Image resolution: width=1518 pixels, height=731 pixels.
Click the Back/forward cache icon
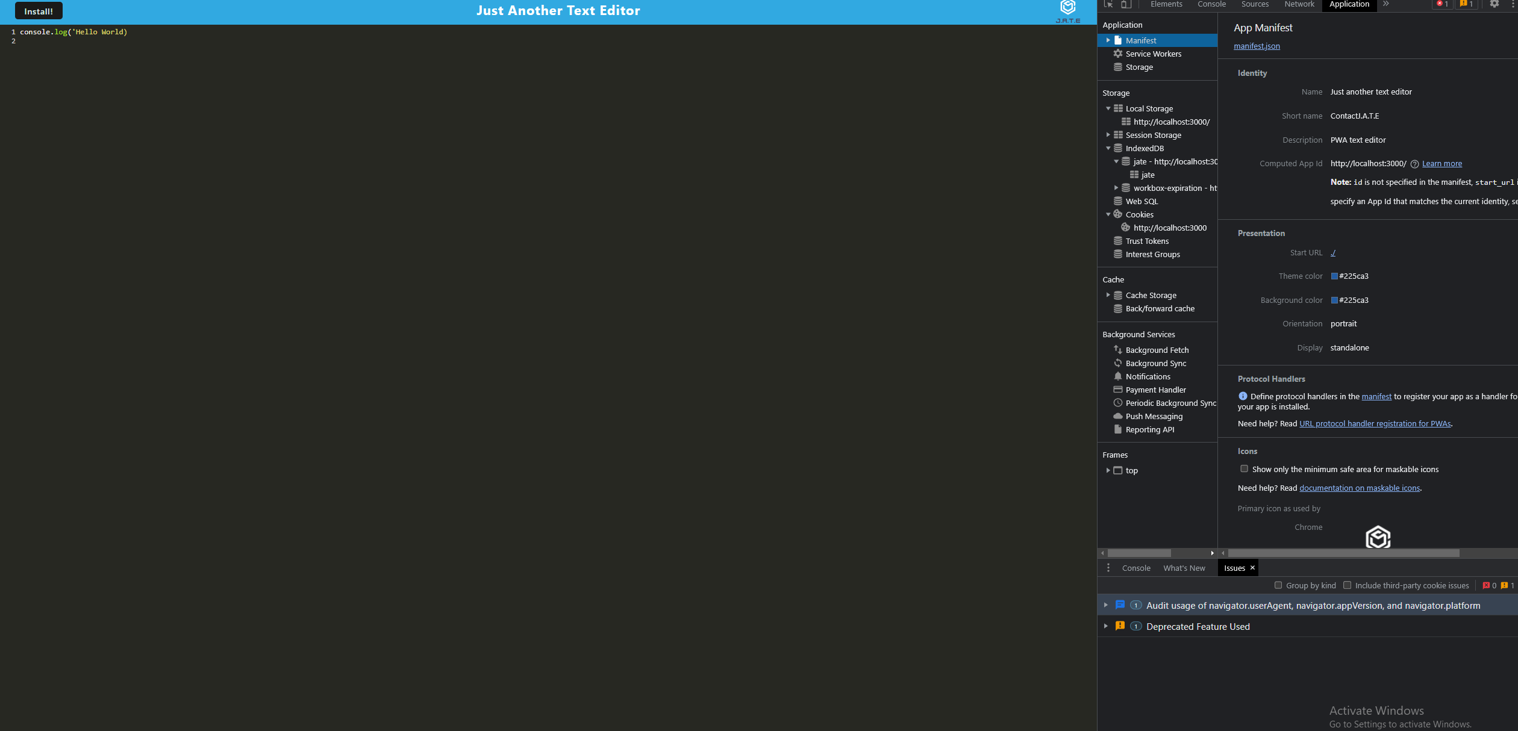click(1118, 308)
